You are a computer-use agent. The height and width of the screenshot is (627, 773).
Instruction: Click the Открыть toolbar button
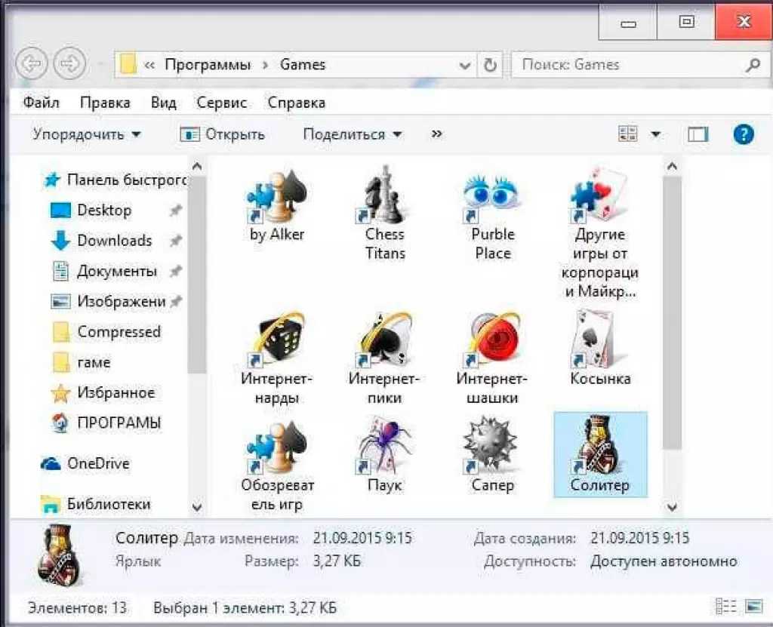tap(223, 134)
